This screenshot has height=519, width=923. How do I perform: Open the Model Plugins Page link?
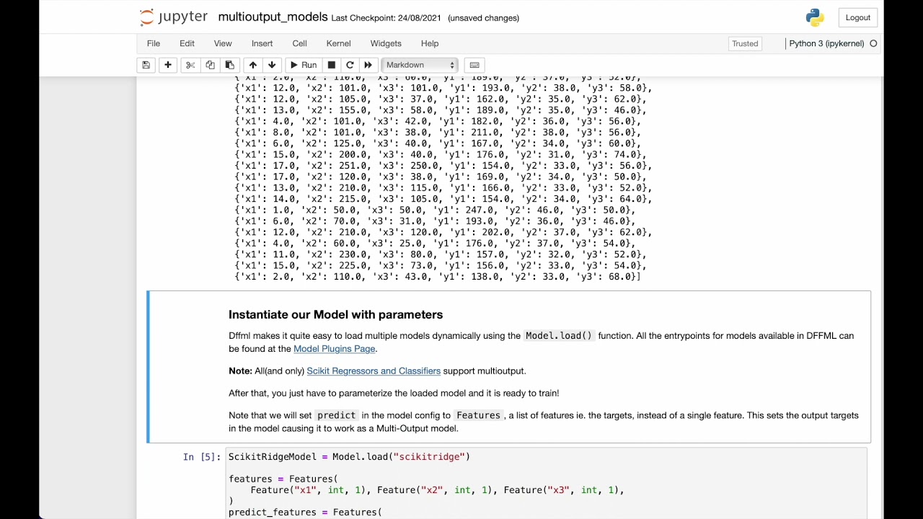coord(335,349)
